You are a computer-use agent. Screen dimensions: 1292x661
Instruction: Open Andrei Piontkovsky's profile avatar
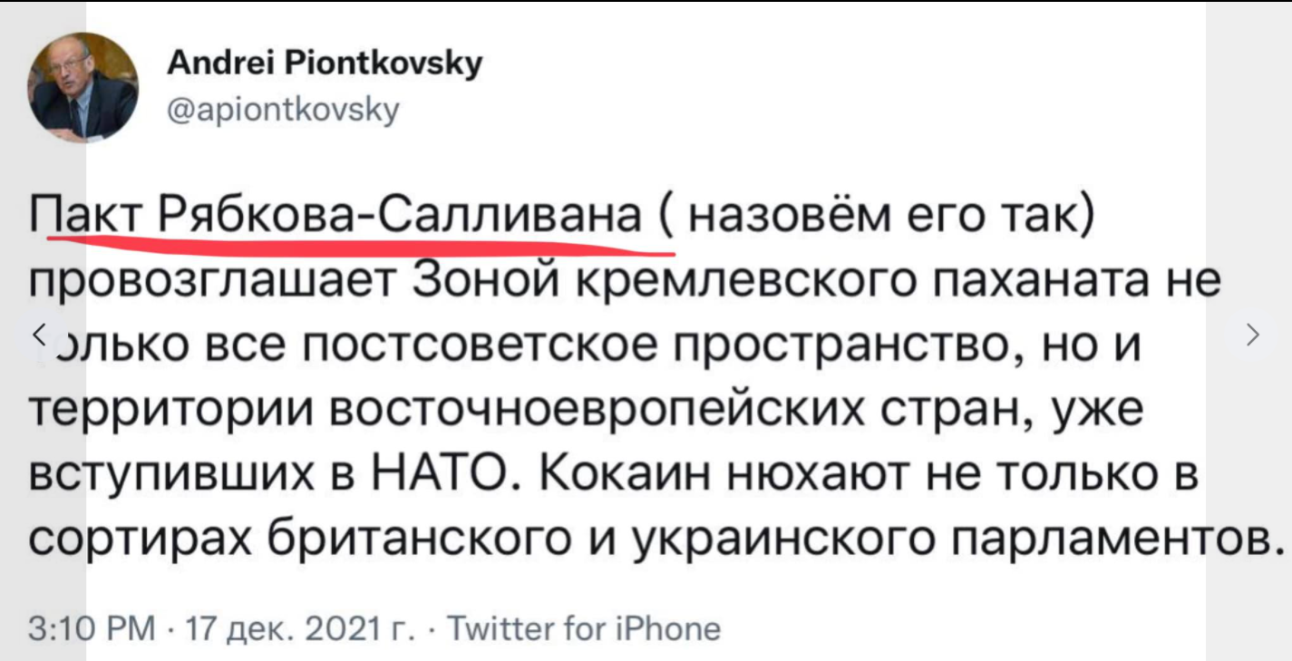pos(84,88)
